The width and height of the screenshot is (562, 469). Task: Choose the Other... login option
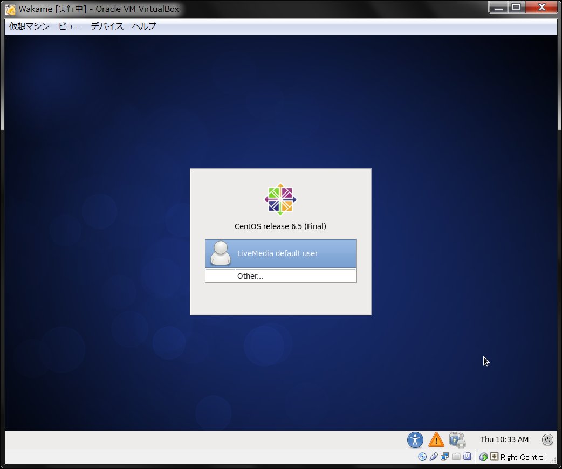pyautogui.click(x=280, y=276)
